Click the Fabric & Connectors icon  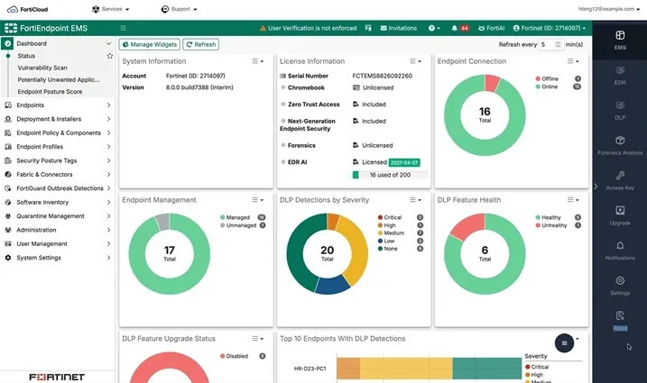pos(8,175)
